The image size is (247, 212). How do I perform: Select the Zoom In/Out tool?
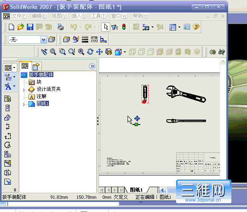(72, 52)
